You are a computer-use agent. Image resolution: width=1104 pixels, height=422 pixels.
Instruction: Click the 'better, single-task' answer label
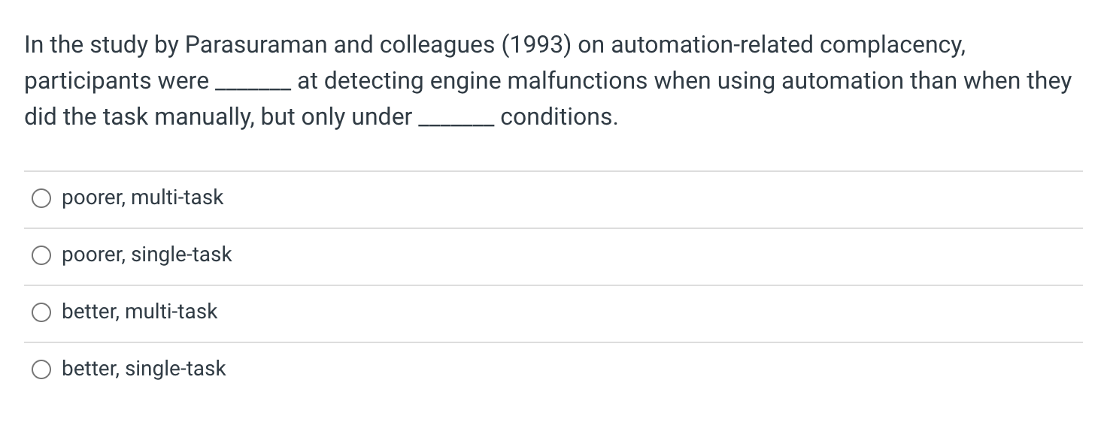pos(144,369)
